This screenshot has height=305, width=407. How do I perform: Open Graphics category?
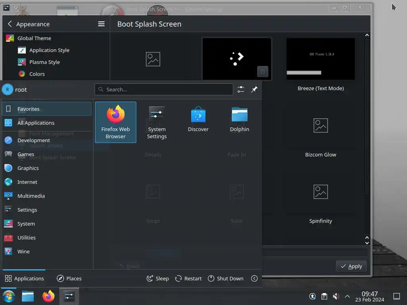point(47,168)
